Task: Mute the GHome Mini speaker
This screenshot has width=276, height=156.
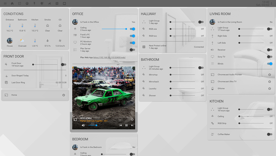Action: 83,125
